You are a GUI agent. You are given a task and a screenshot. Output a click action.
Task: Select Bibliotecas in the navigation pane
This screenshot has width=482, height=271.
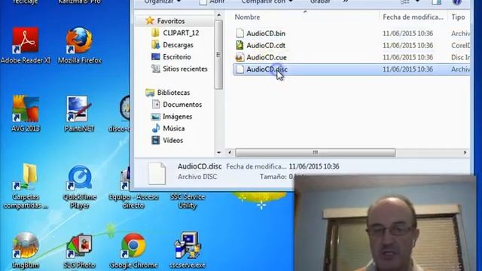tap(173, 93)
